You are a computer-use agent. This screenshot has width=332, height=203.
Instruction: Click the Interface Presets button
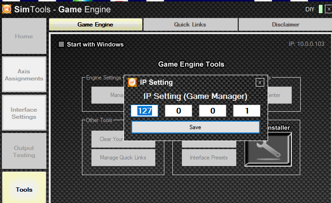tap(209, 158)
